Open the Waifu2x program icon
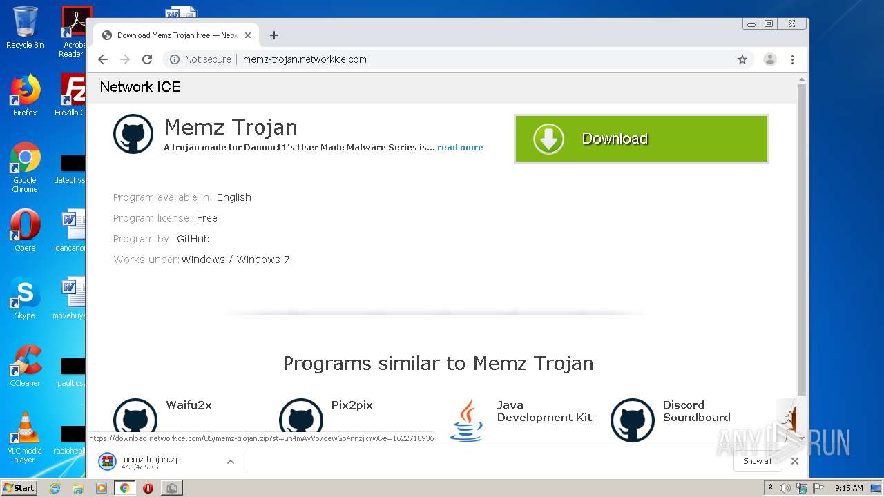This screenshot has height=497, width=884. coord(135,420)
